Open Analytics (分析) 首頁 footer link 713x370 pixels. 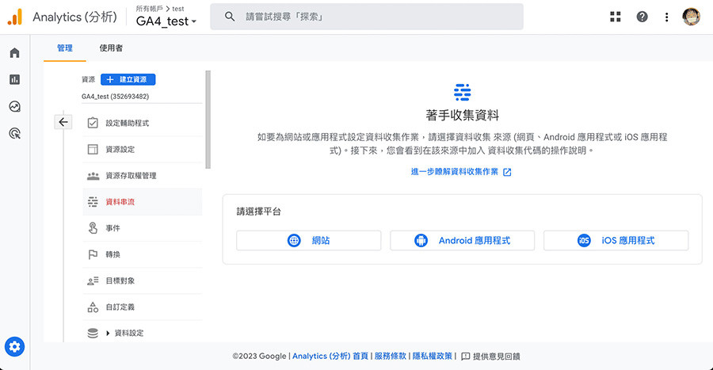(330, 357)
